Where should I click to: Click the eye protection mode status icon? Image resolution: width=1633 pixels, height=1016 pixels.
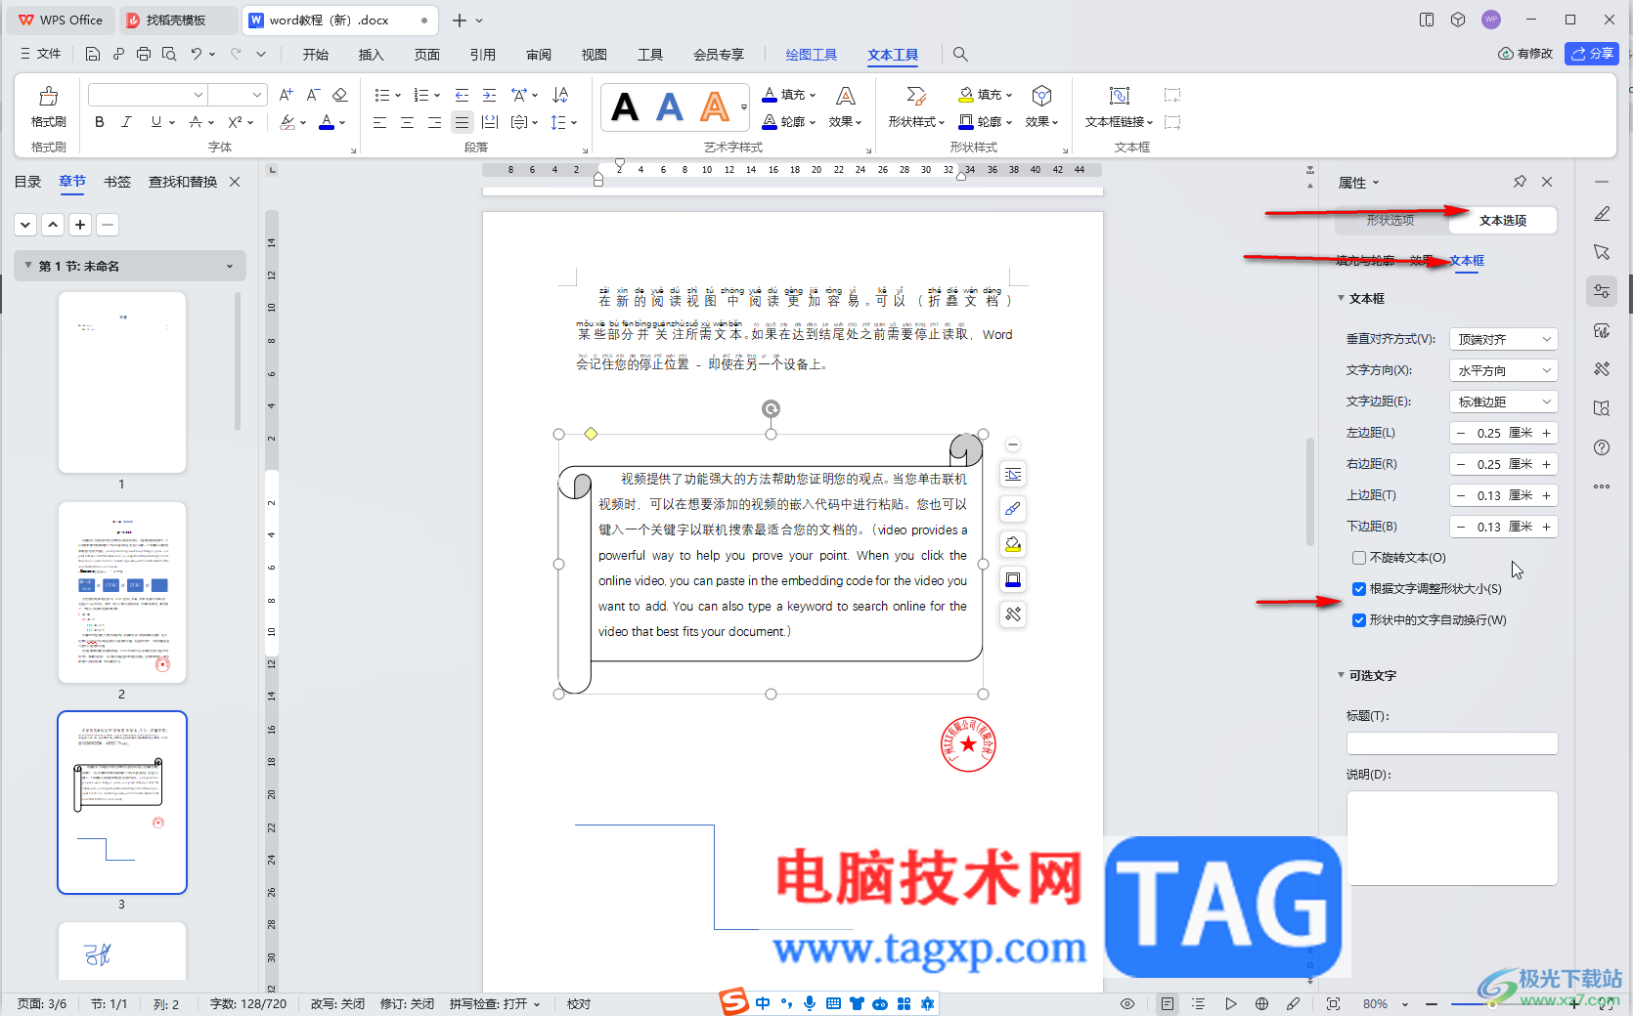1127,1004
